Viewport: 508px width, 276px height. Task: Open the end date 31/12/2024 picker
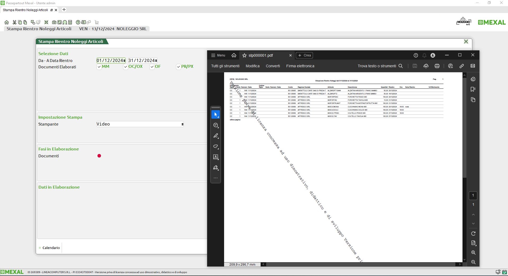tap(156, 61)
